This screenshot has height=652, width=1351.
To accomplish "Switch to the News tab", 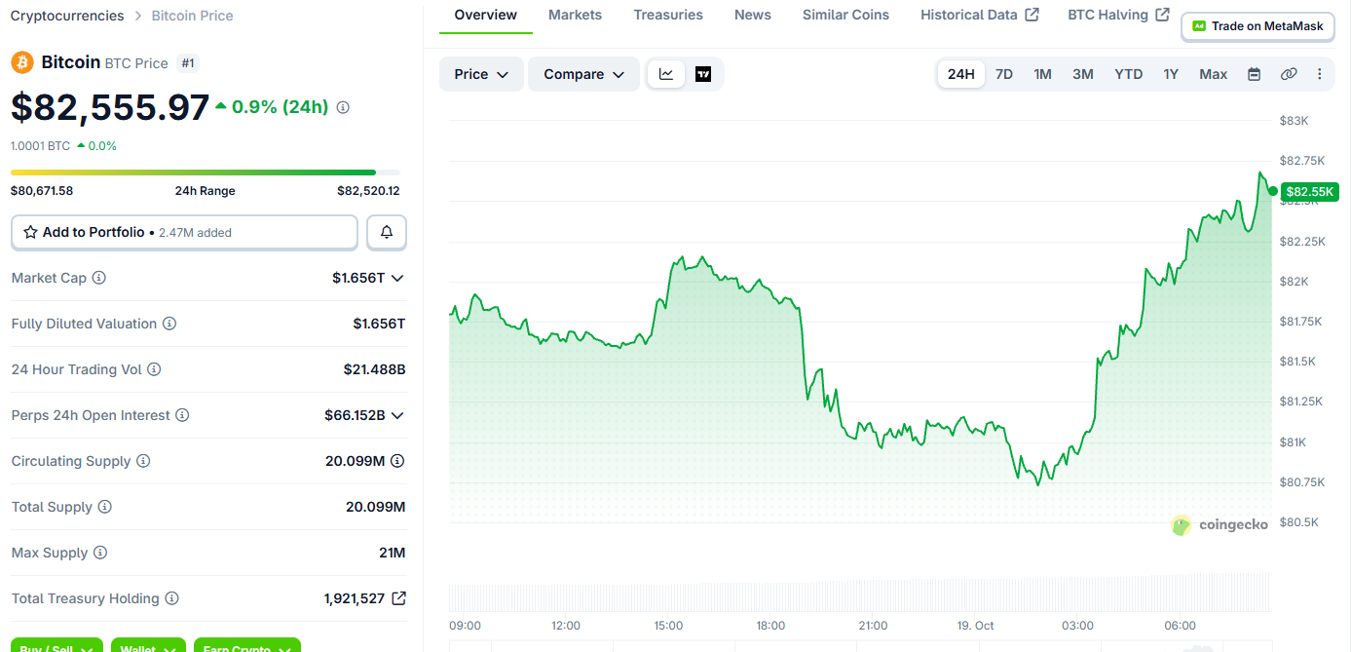I will 753,15.
